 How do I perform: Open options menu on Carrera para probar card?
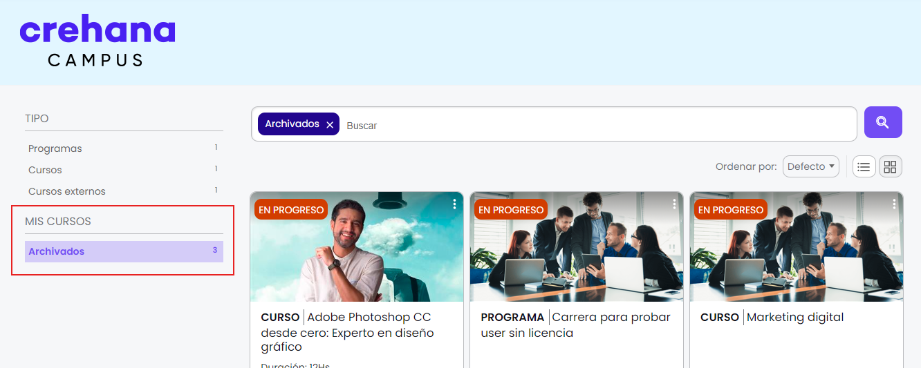coord(674,204)
